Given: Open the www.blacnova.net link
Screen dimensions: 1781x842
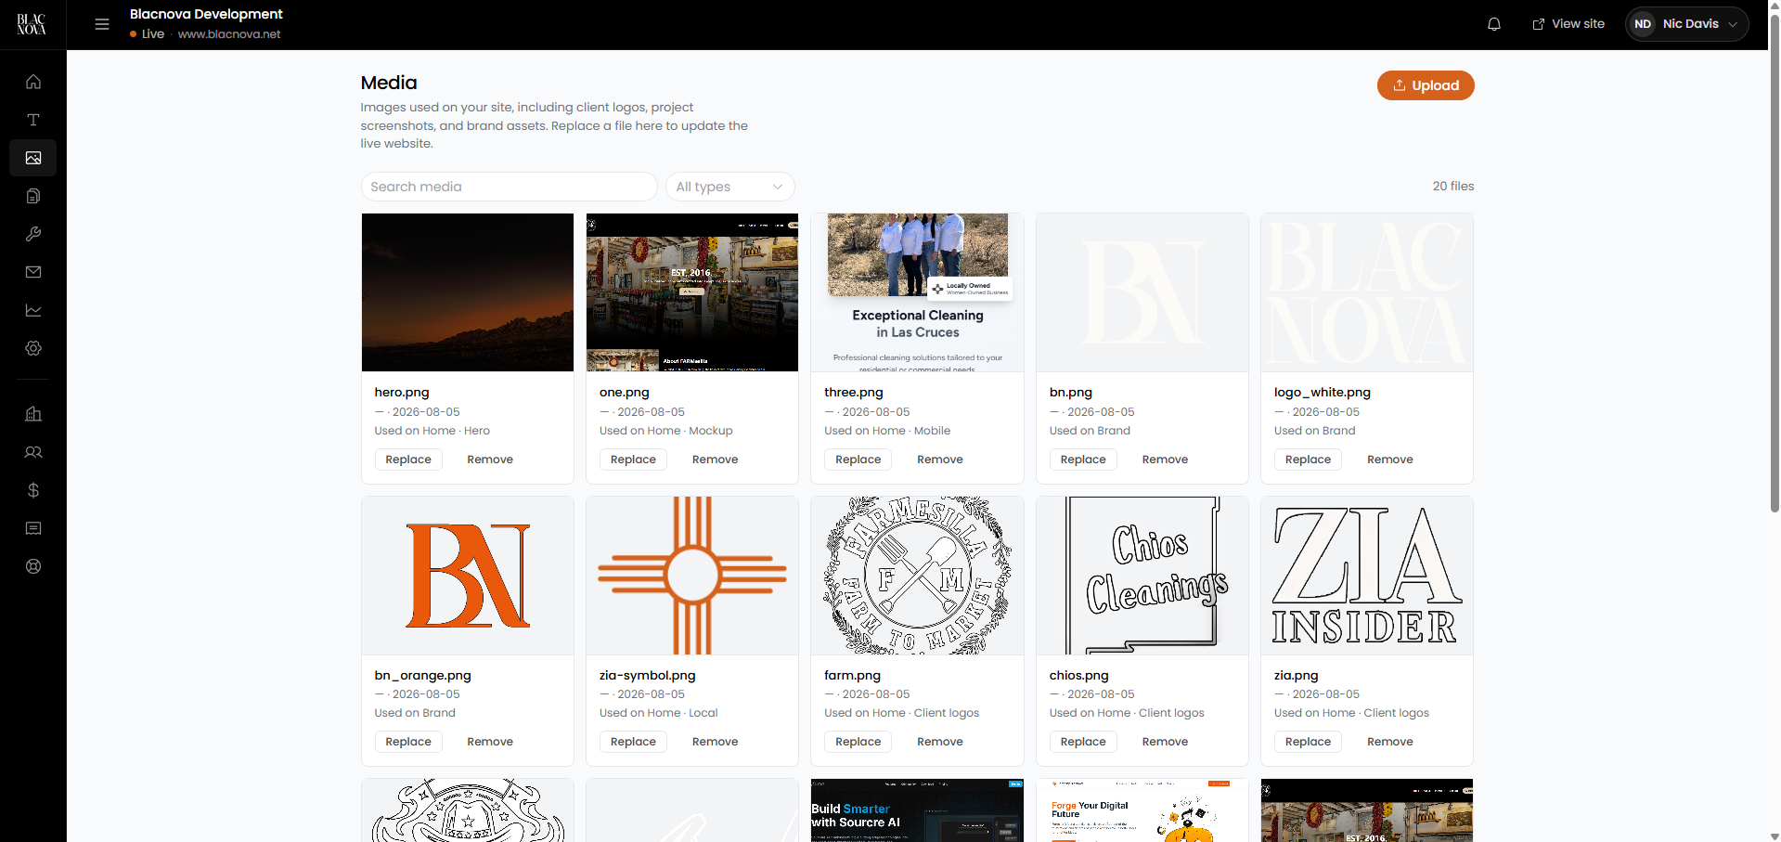Looking at the screenshot, I should pos(229,34).
